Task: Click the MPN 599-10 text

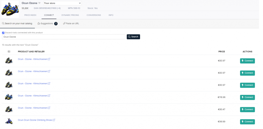Action: (x=74, y=8)
